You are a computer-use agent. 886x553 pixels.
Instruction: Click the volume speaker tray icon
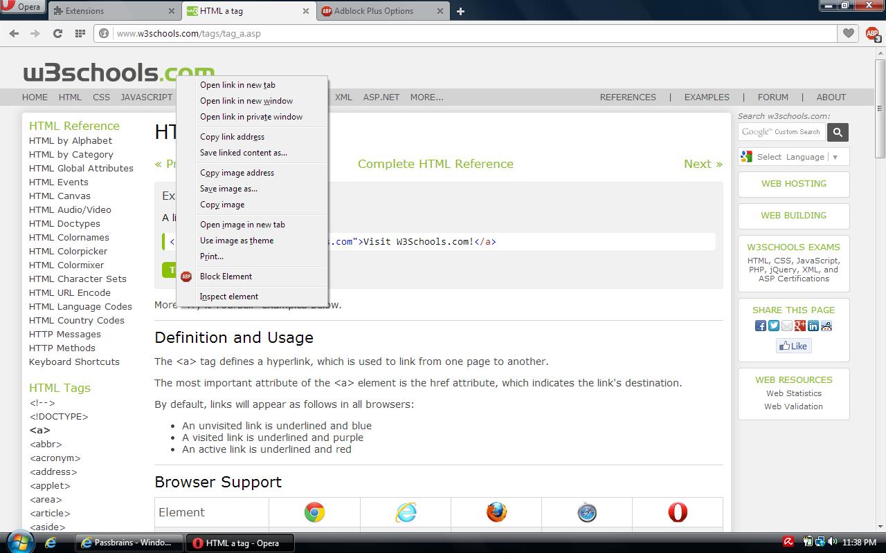[x=831, y=542]
